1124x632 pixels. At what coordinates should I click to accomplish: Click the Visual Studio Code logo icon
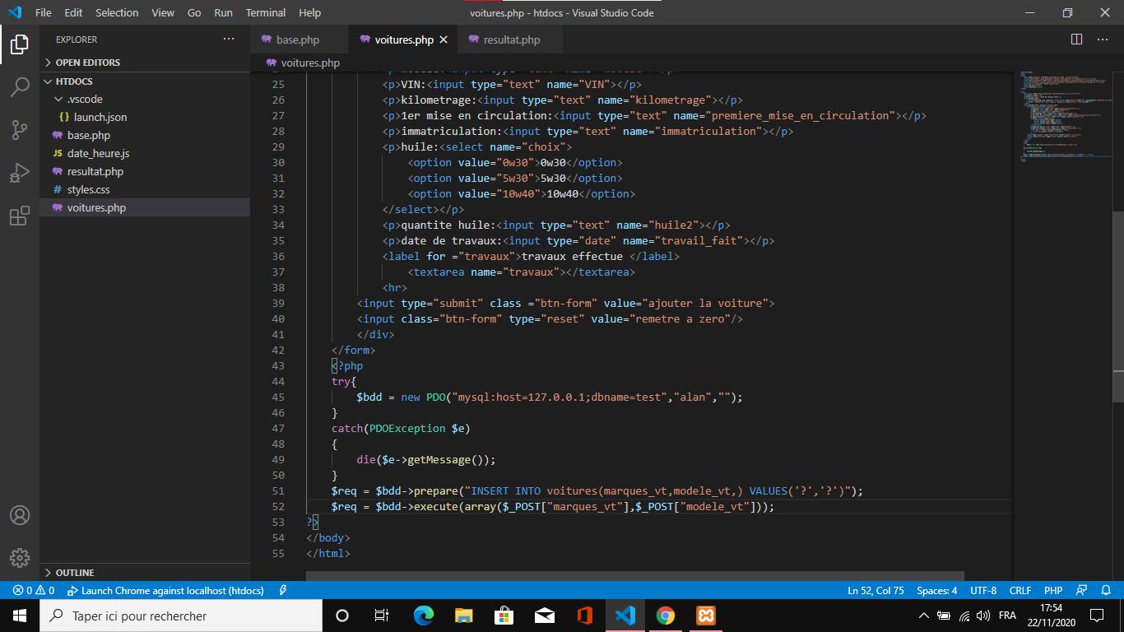[15, 12]
